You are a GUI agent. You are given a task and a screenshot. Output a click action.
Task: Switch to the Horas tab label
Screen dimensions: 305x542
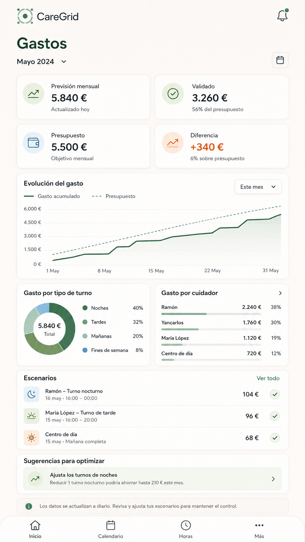186,536
